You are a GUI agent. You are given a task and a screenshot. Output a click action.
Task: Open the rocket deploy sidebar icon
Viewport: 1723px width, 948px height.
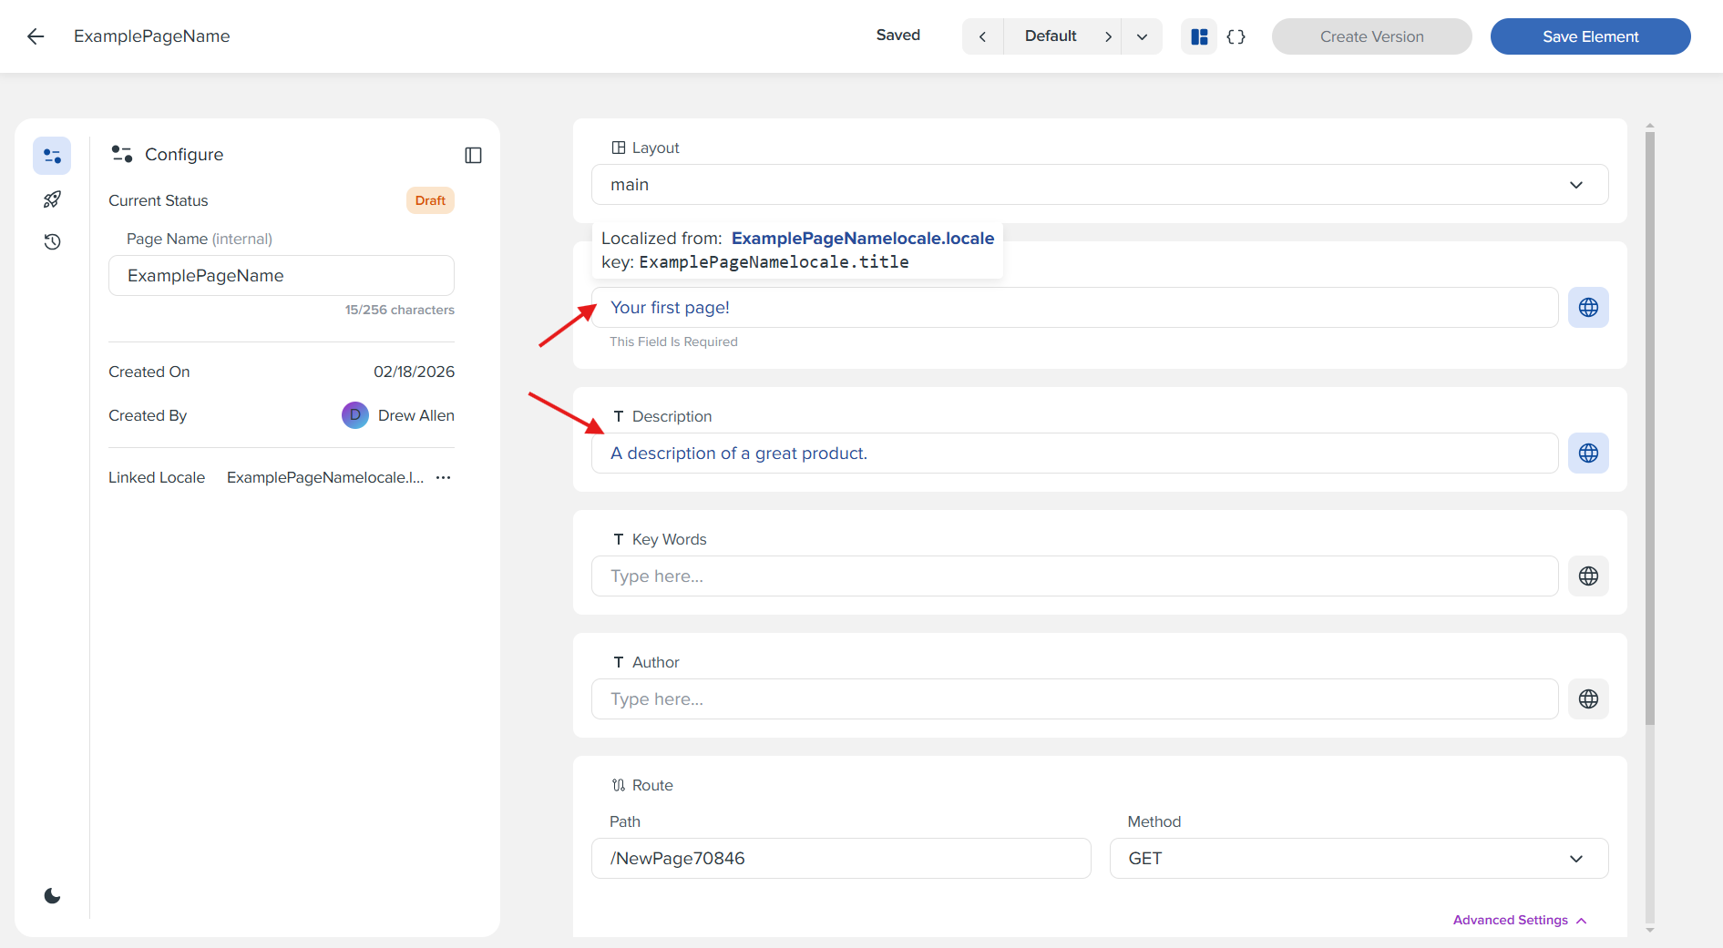click(x=52, y=199)
